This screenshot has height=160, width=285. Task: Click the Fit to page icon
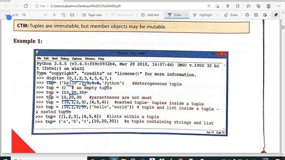[72, 15]
